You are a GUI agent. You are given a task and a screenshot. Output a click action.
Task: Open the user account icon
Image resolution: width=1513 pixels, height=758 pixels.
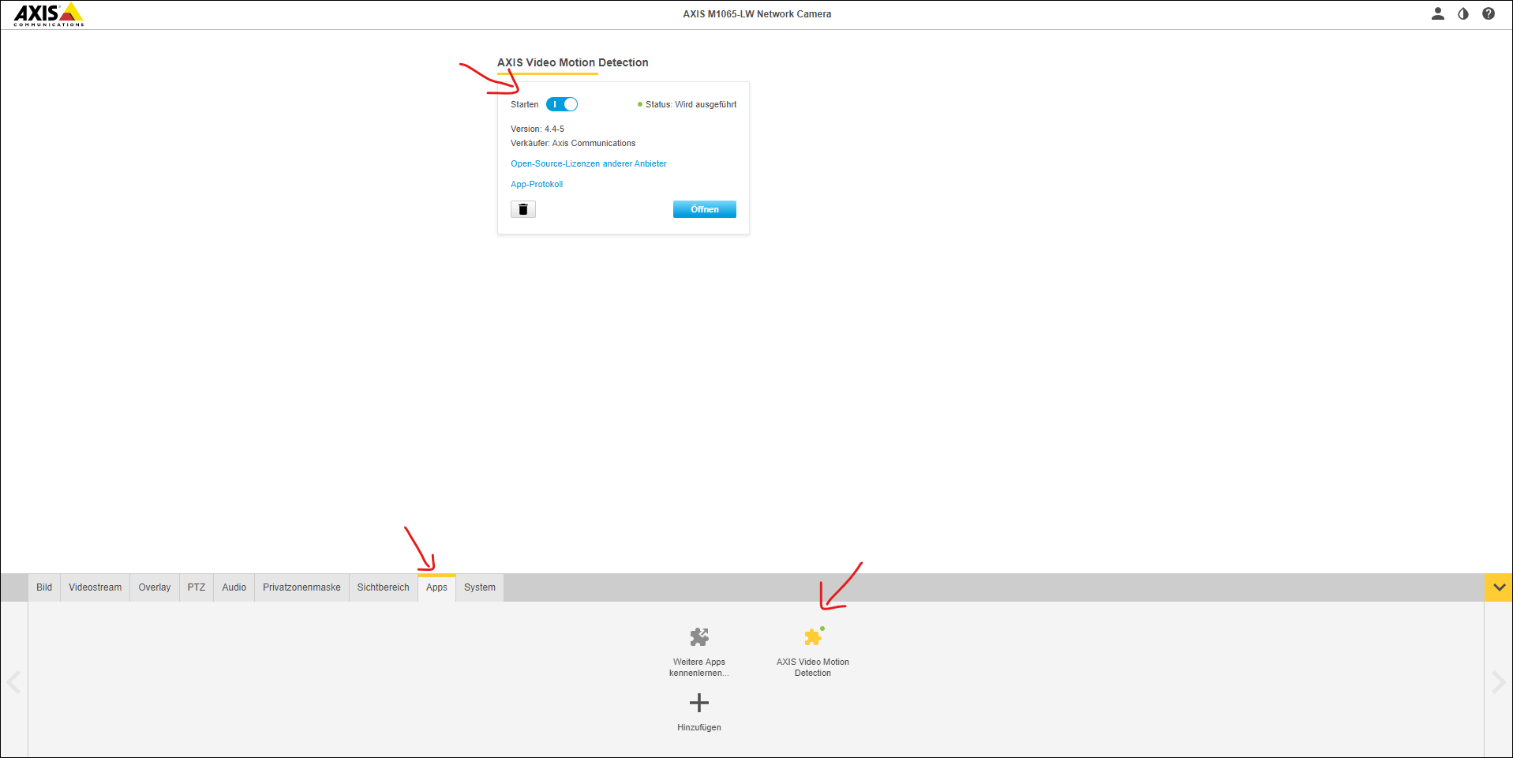1438,13
